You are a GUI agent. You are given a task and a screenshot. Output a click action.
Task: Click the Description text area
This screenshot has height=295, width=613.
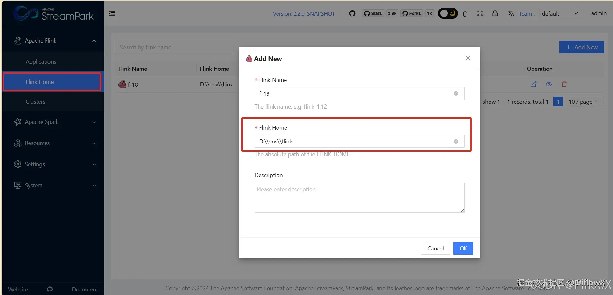[359, 198]
